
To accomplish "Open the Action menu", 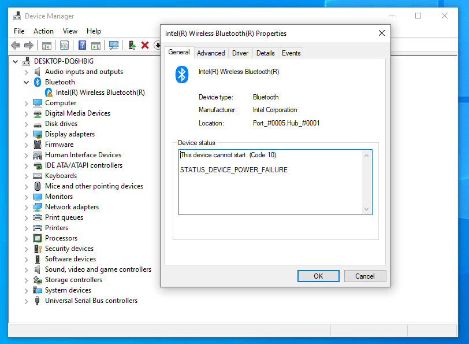I will coord(43,31).
